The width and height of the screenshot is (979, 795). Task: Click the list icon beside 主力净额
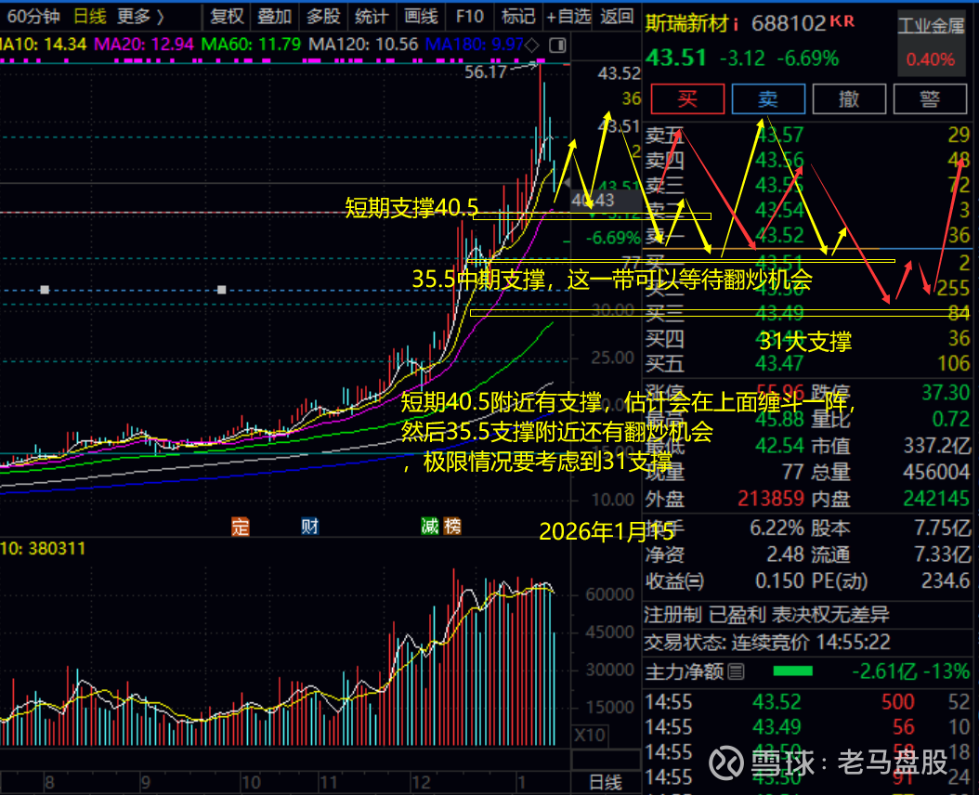click(x=737, y=672)
